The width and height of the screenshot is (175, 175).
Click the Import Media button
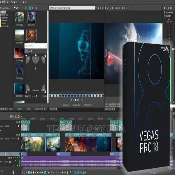coord(5,8)
